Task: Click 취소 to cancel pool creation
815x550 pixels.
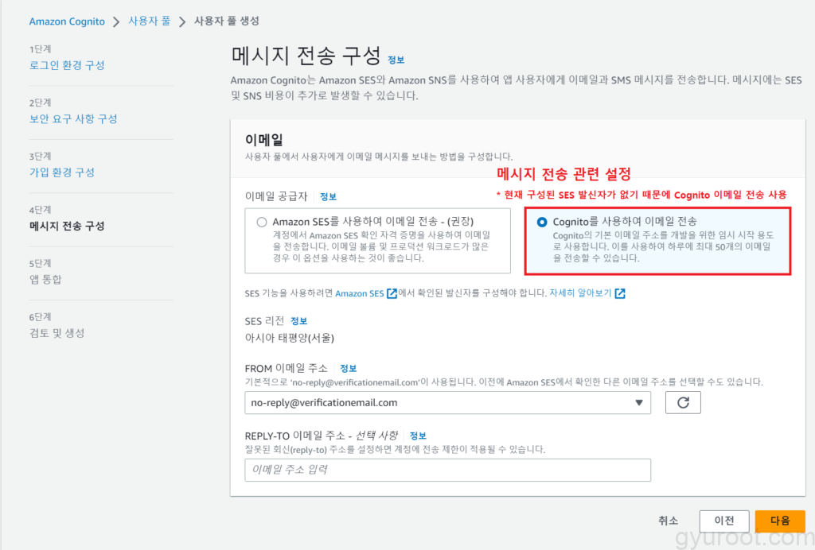Action: point(668,521)
